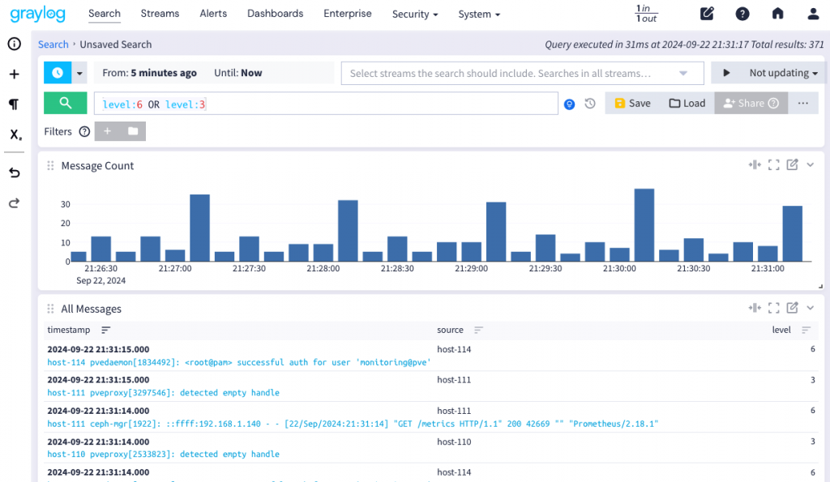Click the sidebar redo arrow
Screen dimensions: 830x482
click(x=15, y=203)
